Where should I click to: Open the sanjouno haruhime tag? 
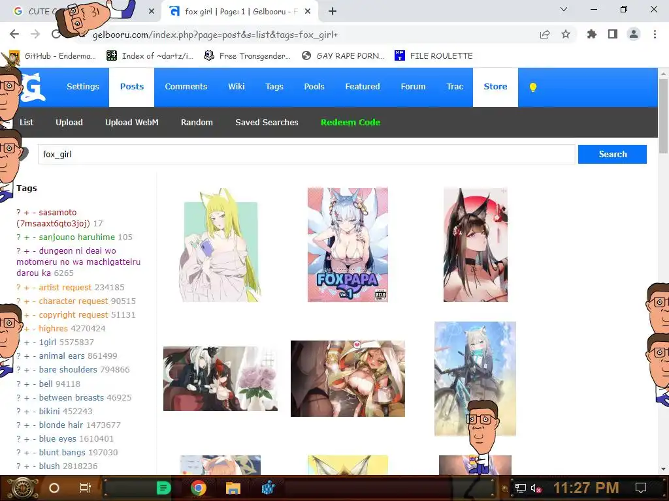pyautogui.click(x=77, y=237)
